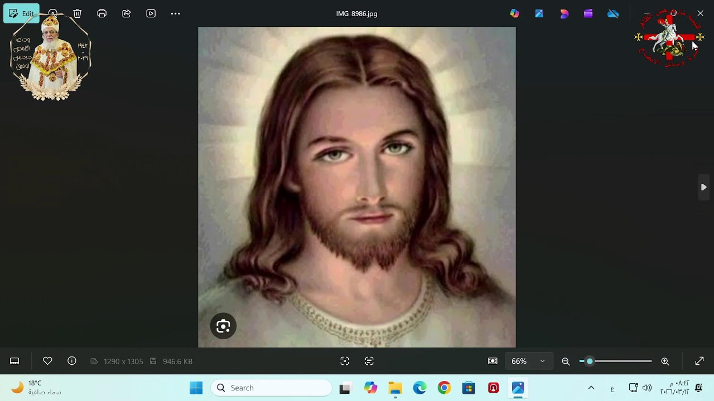Open the three-dot See more menu
This screenshot has height=401, width=714.
click(176, 13)
